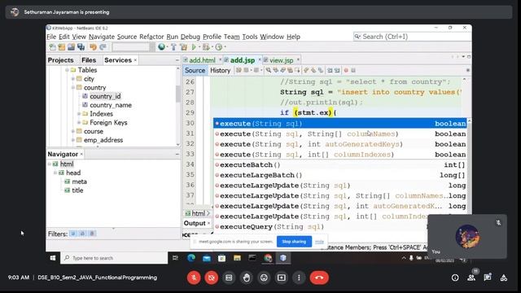Select executeLargeBatch() suggestion

pyautogui.click(x=340, y=175)
